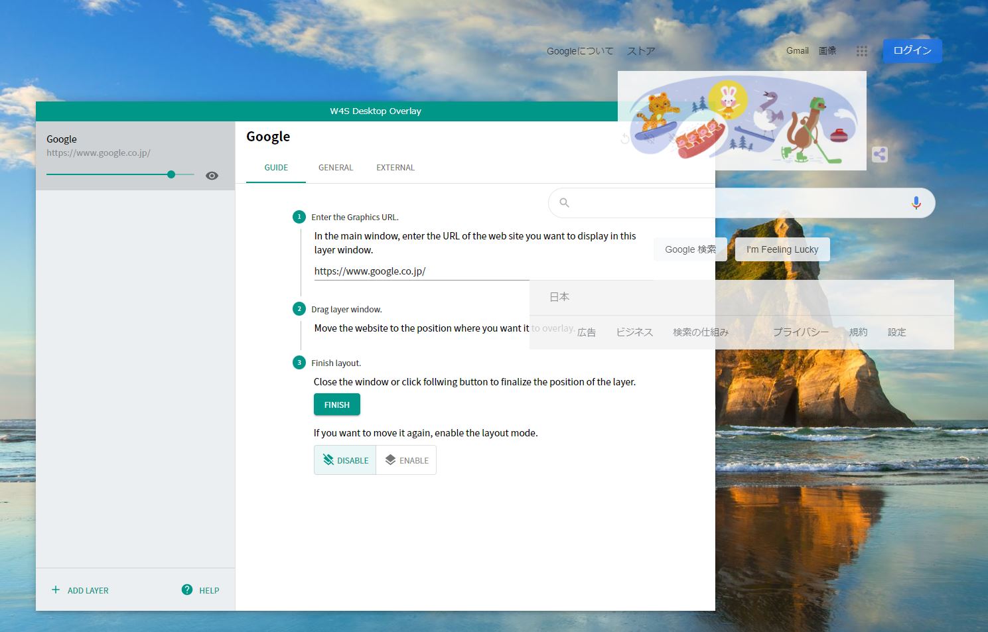Click step 2 'Drag layer window.' heading
Image resolution: width=988 pixels, height=632 pixels.
pyautogui.click(x=346, y=309)
